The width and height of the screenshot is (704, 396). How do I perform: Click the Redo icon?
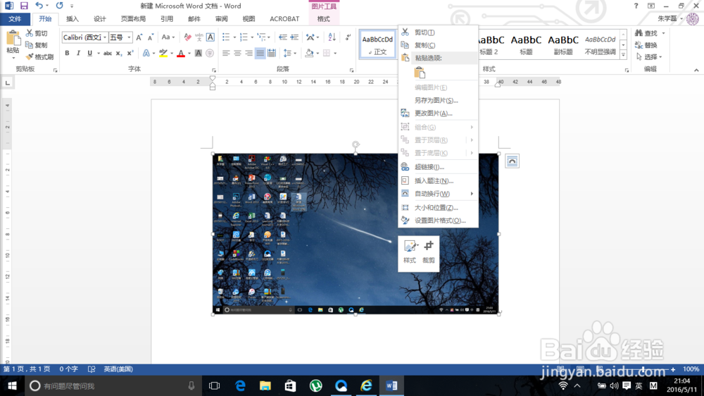tap(59, 6)
